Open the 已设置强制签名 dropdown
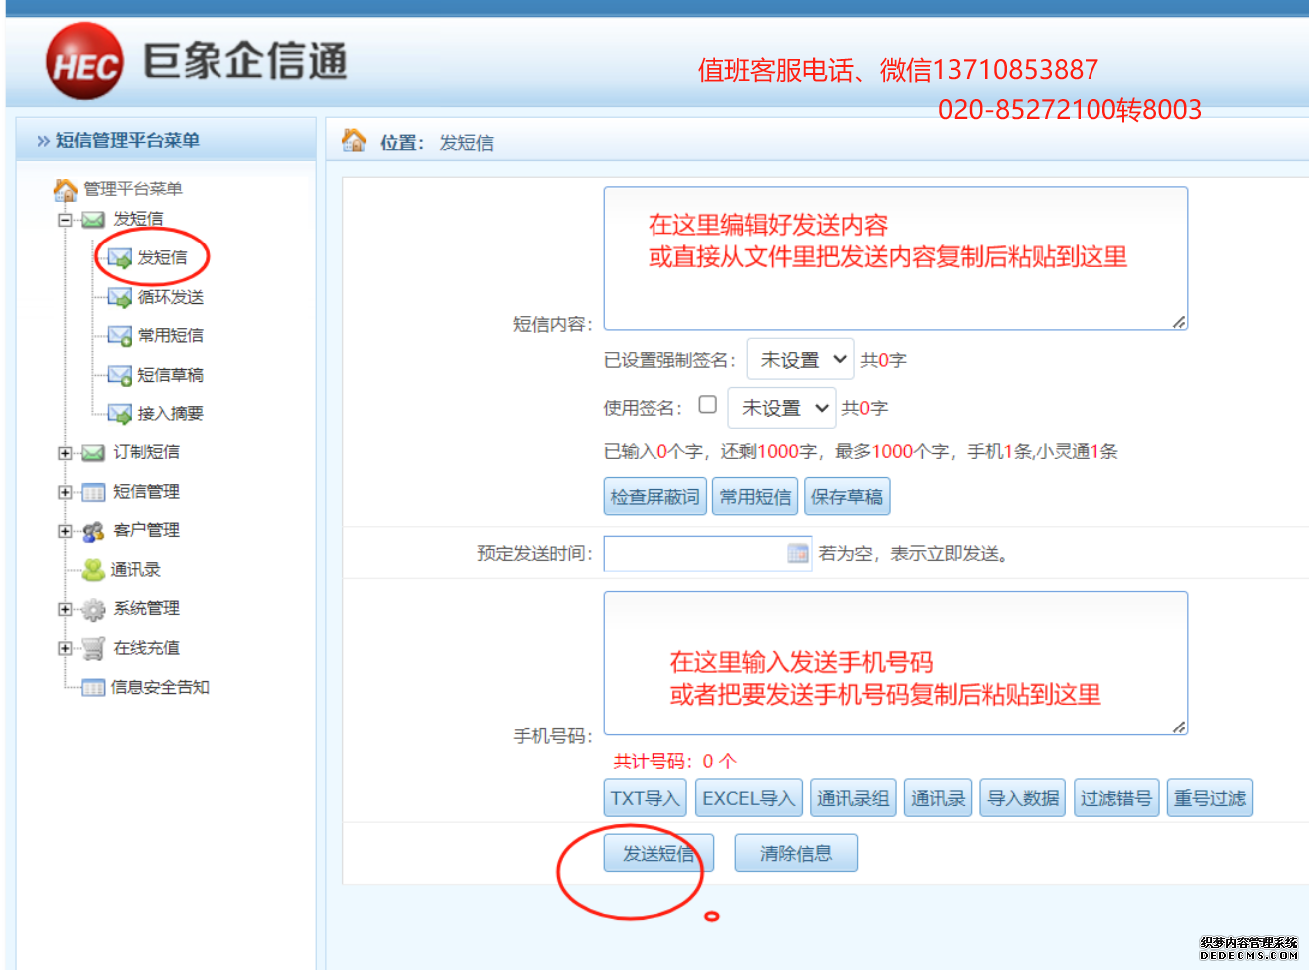 (x=800, y=359)
